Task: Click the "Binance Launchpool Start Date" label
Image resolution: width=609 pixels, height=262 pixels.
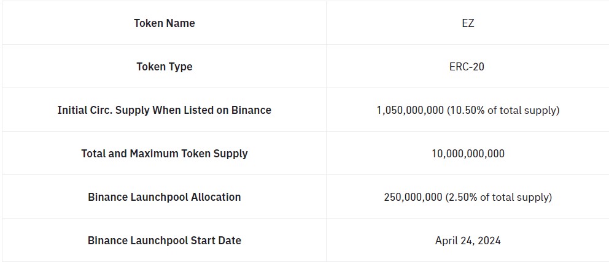Action: click(165, 241)
